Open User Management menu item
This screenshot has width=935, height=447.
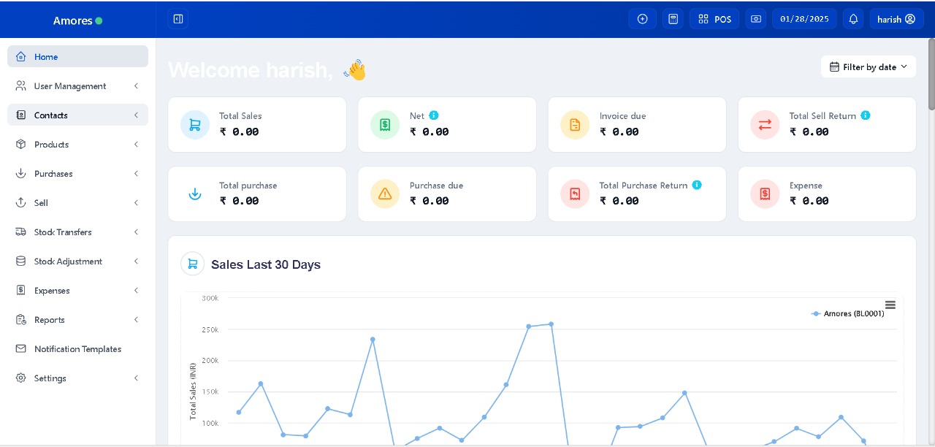tap(77, 85)
